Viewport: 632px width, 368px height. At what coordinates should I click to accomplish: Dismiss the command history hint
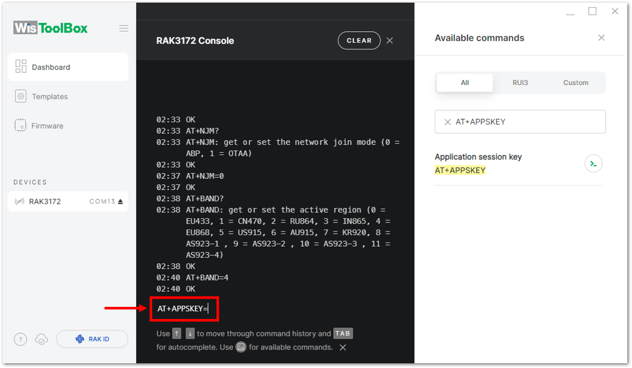click(x=343, y=347)
